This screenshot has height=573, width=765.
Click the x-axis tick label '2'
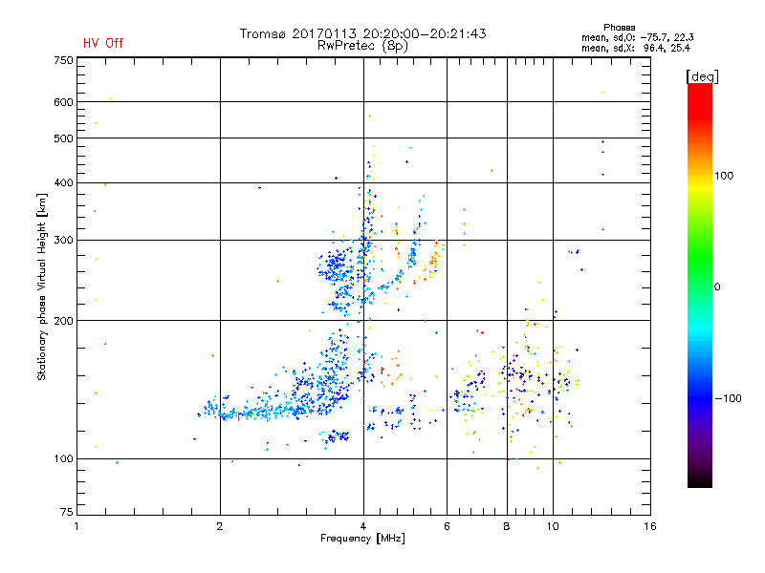pos(220,526)
